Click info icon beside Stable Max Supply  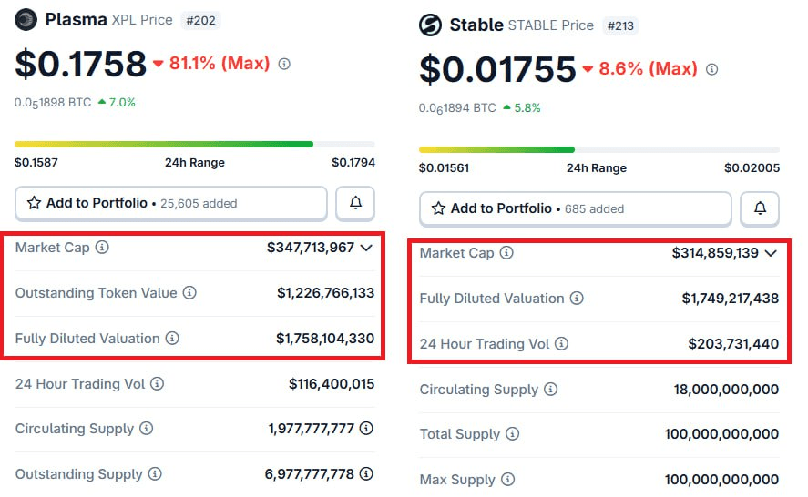point(507,480)
